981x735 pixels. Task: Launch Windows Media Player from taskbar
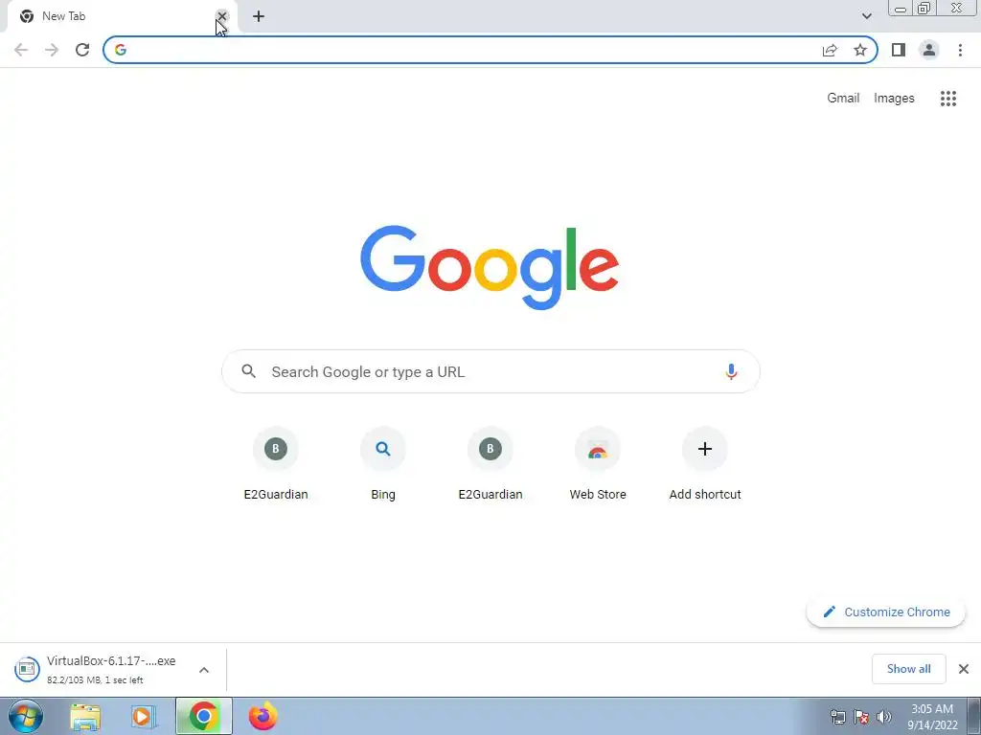pyautogui.click(x=144, y=716)
